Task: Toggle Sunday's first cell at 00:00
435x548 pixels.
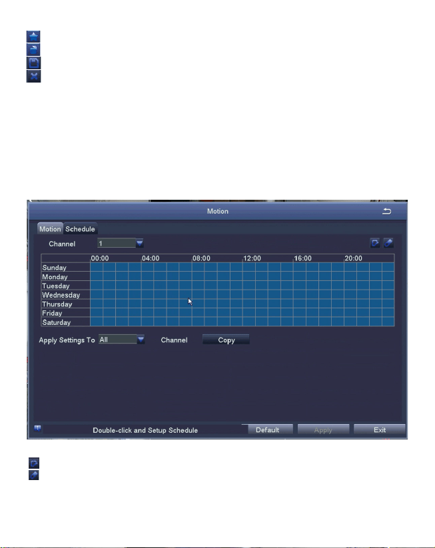Action: tap(97, 267)
